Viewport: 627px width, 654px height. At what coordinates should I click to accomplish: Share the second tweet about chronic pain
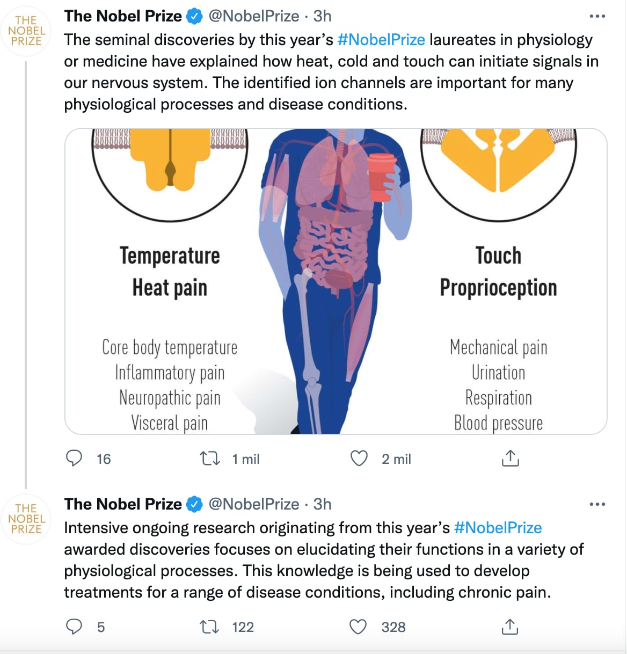[x=510, y=627]
